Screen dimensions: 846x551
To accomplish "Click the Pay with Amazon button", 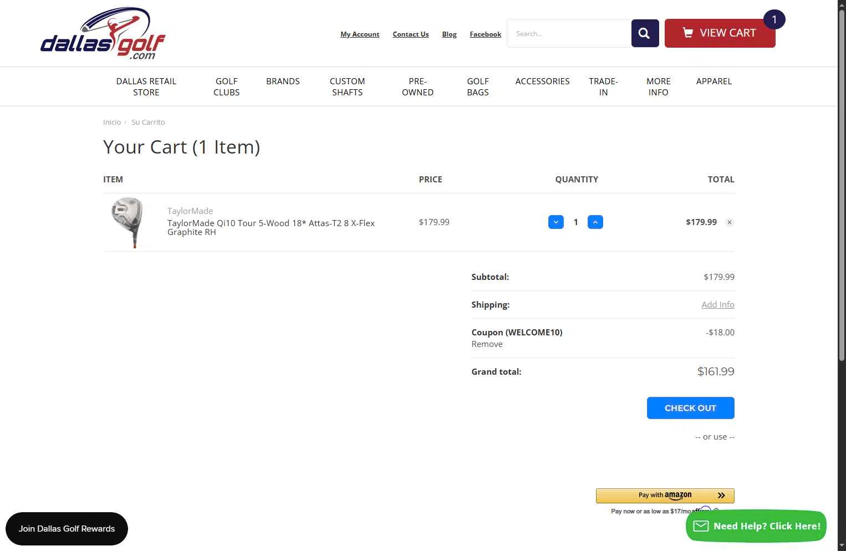I will coord(665,495).
